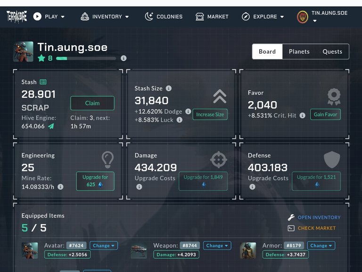
Task: Click the Luck info icon
Action: [180, 120]
